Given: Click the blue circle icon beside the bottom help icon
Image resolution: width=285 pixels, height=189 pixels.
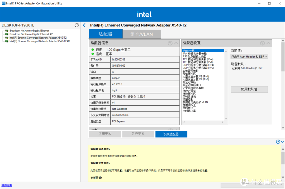Looking at the screenshot, I should point(282,142).
